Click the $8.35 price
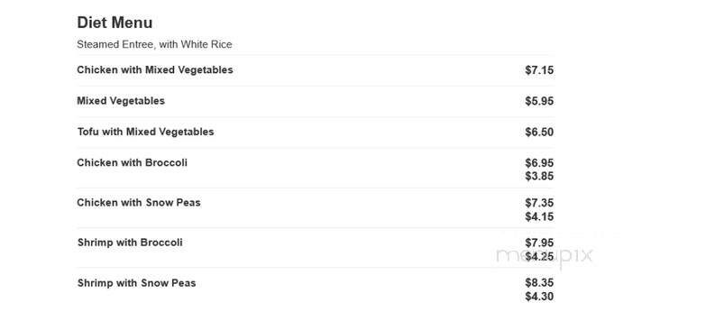Image resolution: width=706 pixels, height=330 pixels. tap(539, 283)
